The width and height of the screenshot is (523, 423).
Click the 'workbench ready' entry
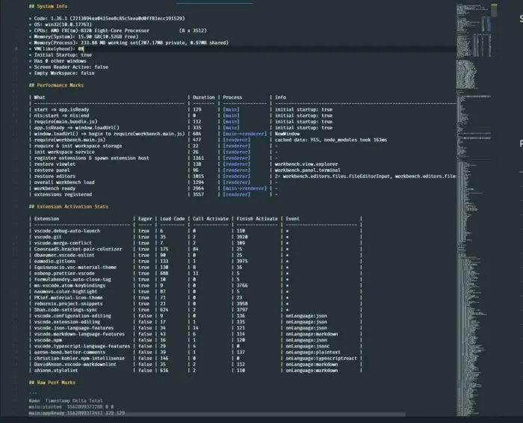coord(55,188)
